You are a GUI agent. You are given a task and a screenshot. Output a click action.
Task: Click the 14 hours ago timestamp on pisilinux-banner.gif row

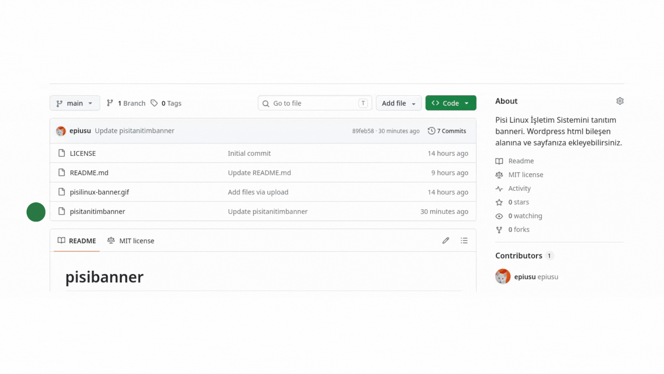click(x=448, y=192)
